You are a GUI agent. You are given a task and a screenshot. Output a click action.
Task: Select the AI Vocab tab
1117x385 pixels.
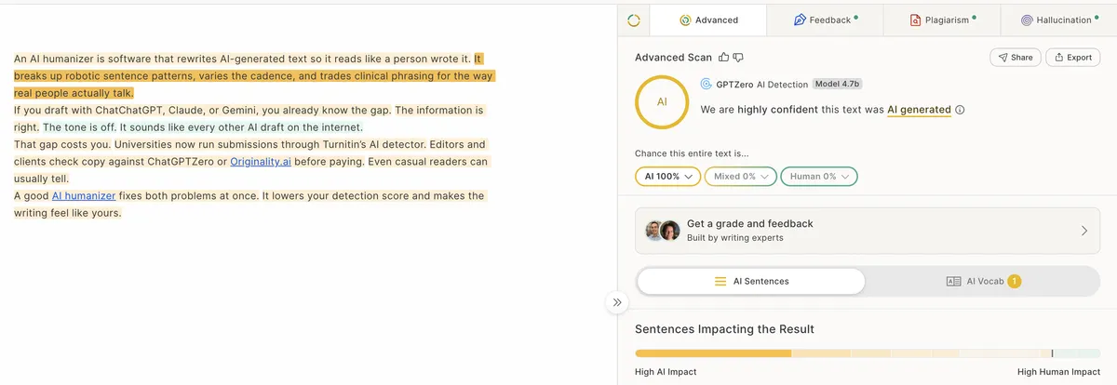[983, 281]
